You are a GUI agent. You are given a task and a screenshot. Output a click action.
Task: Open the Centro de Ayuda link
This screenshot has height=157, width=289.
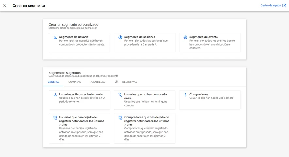coord(270,5)
